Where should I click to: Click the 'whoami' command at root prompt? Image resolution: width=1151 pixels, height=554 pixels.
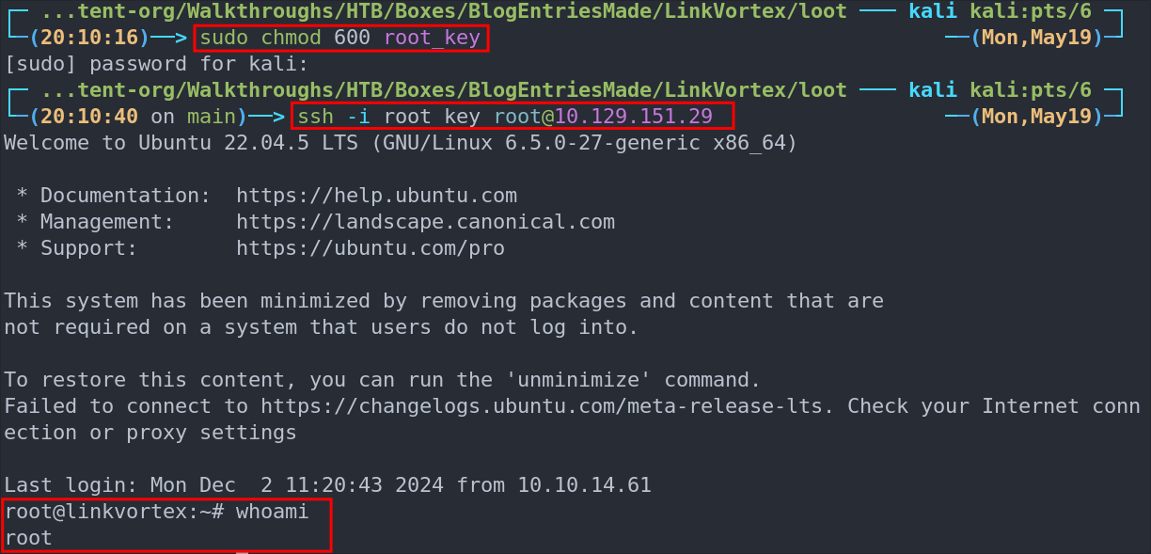coord(272,512)
